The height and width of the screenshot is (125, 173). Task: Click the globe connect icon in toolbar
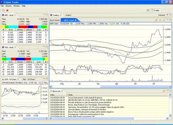point(3,10)
